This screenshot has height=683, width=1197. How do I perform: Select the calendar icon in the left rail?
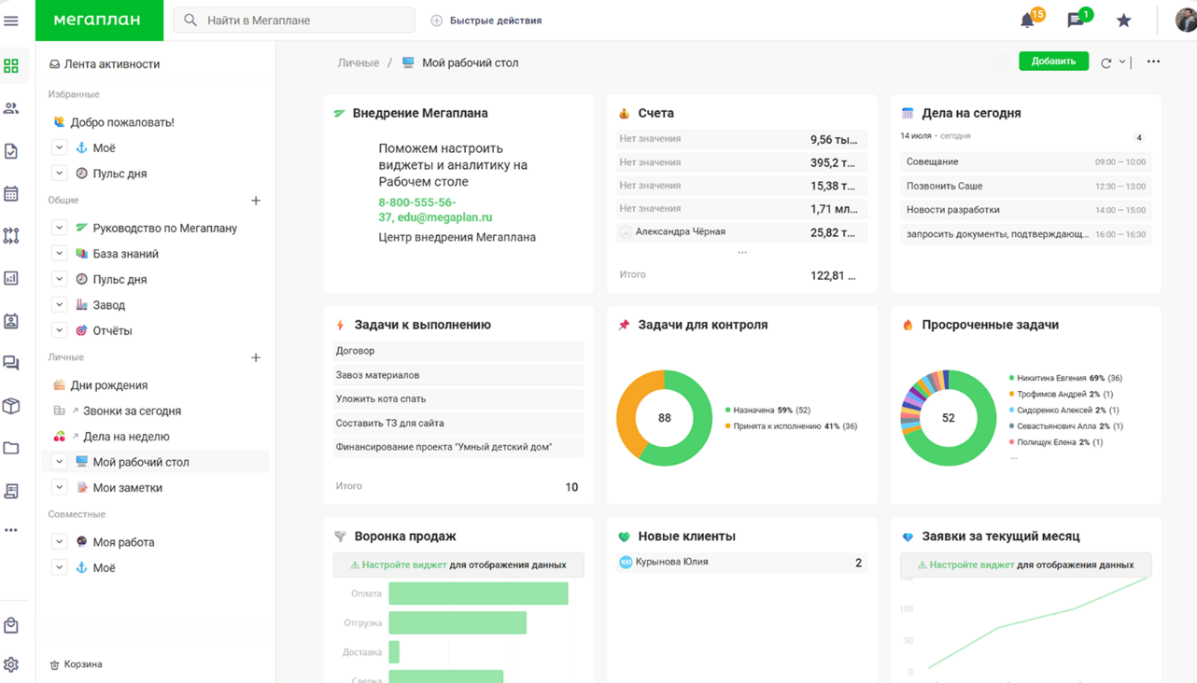(12, 193)
